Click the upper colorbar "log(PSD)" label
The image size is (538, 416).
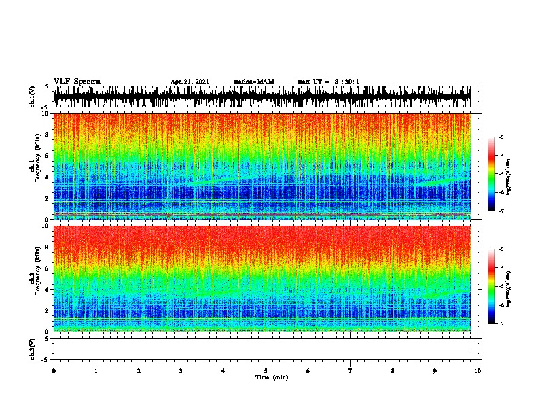[x=509, y=177]
